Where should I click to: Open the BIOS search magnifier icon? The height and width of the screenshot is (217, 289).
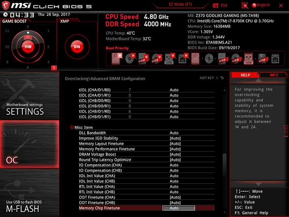(245, 6)
